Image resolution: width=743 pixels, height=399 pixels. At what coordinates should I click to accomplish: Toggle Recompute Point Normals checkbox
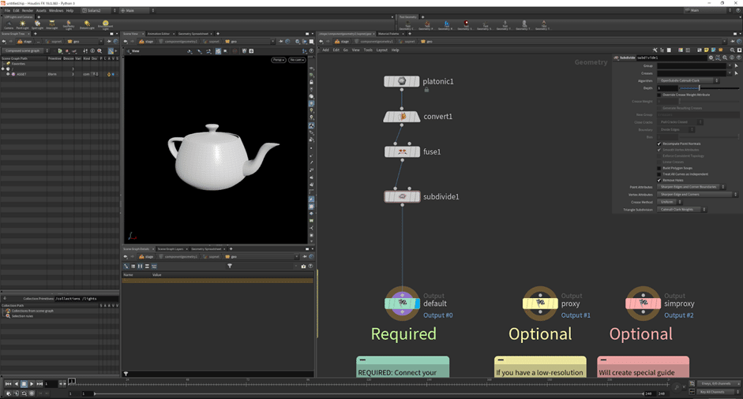pyautogui.click(x=659, y=144)
